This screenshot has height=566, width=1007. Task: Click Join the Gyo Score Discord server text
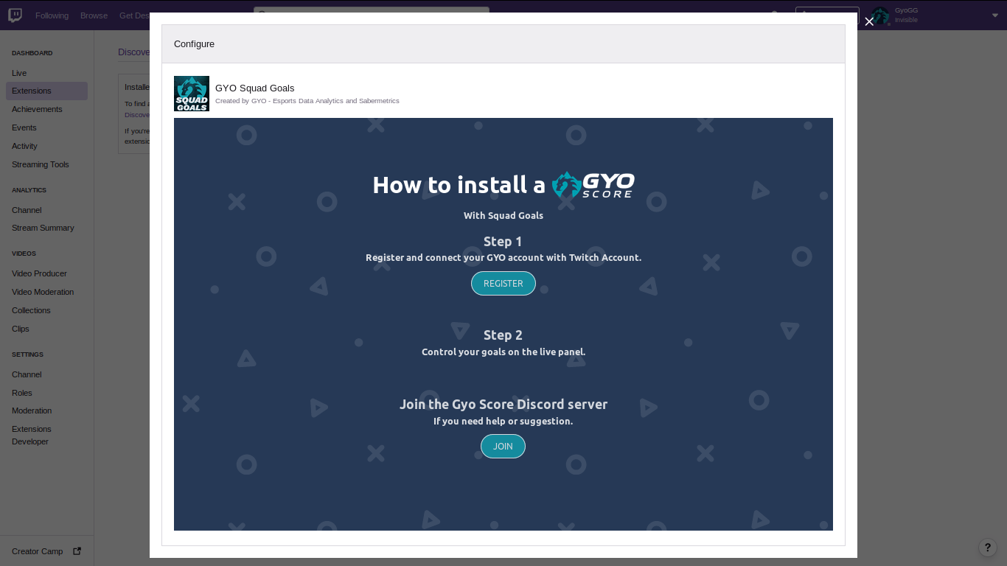point(503,404)
